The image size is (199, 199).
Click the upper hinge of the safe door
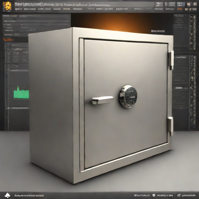coord(171,60)
